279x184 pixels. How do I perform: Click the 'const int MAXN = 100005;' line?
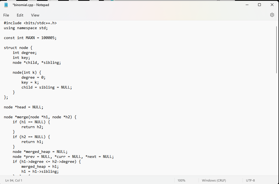pyautogui.click(x=30, y=38)
